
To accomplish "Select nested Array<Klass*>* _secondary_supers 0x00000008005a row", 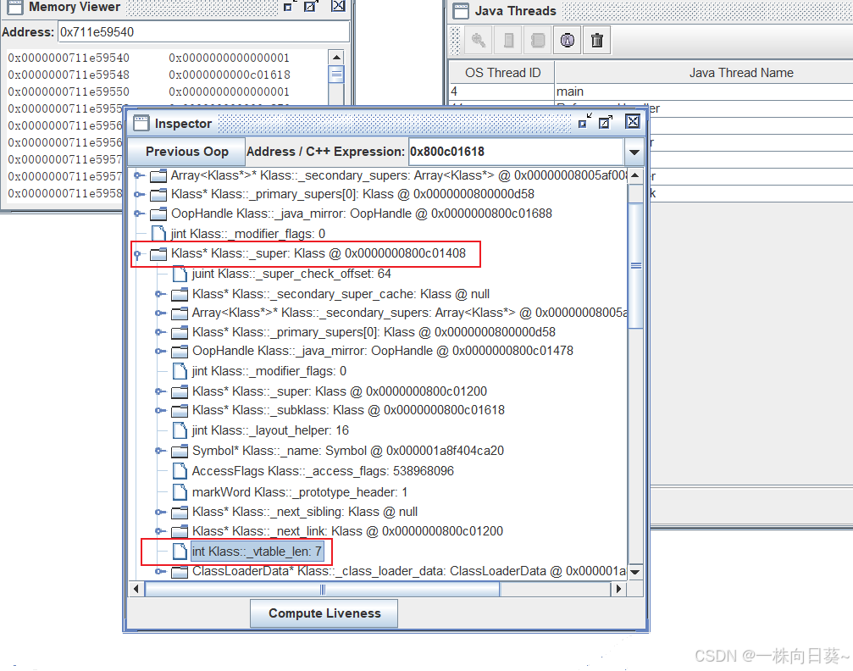I will [x=409, y=313].
